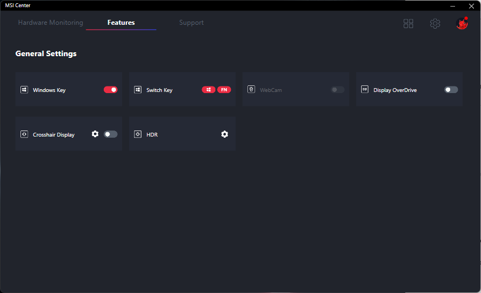
Task: Click the Crosshair Display tile icon
Action: pyautogui.click(x=24, y=134)
